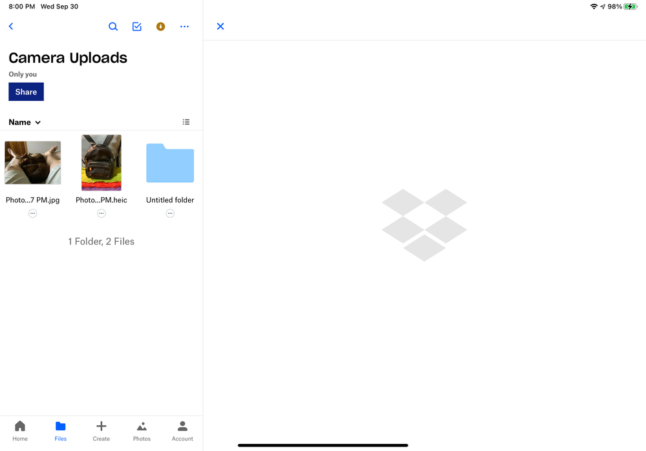The width and height of the screenshot is (646, 451).
Task: Open options for Photo...PM.heic
Action: [x=102, y=213]
